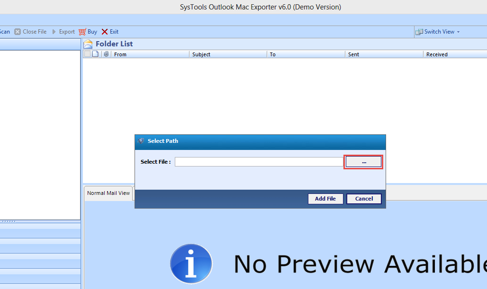The image size is (487, 289).
Task: Click the document type column icon
Action: pyautogui.click(x=95, y=54)
